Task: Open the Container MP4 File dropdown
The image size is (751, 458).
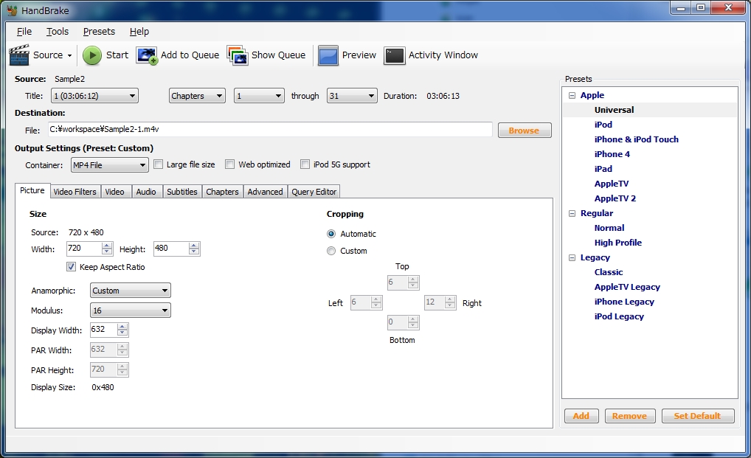Action: tap(110, 165)
